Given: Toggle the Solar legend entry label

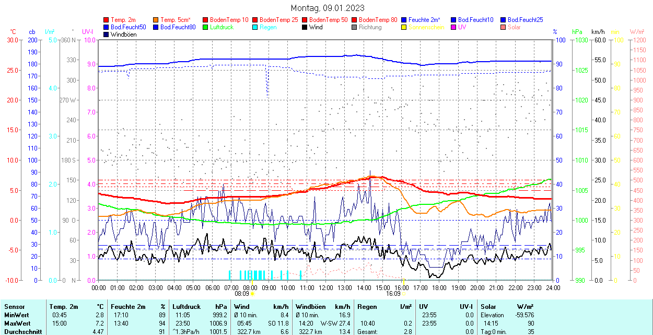Looking at the screenshot, I should click(x=514, y=27).
